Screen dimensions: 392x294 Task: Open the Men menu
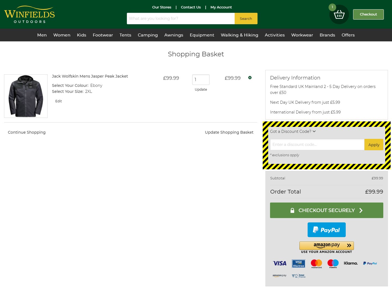[42, 35]
